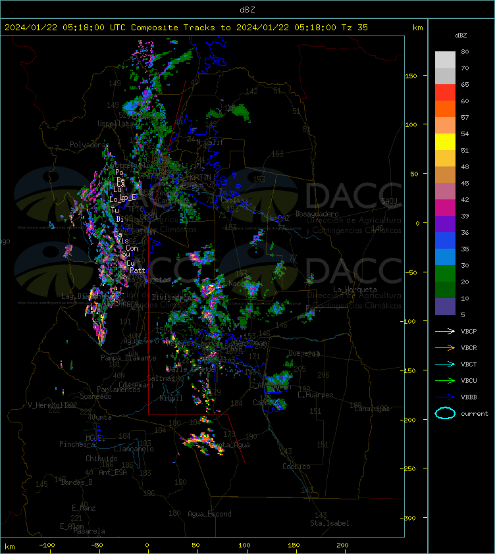Click the La Horqueta map label
Image resolution: width=495 pixels, height=554 pixels.
(x=355, y=290)
